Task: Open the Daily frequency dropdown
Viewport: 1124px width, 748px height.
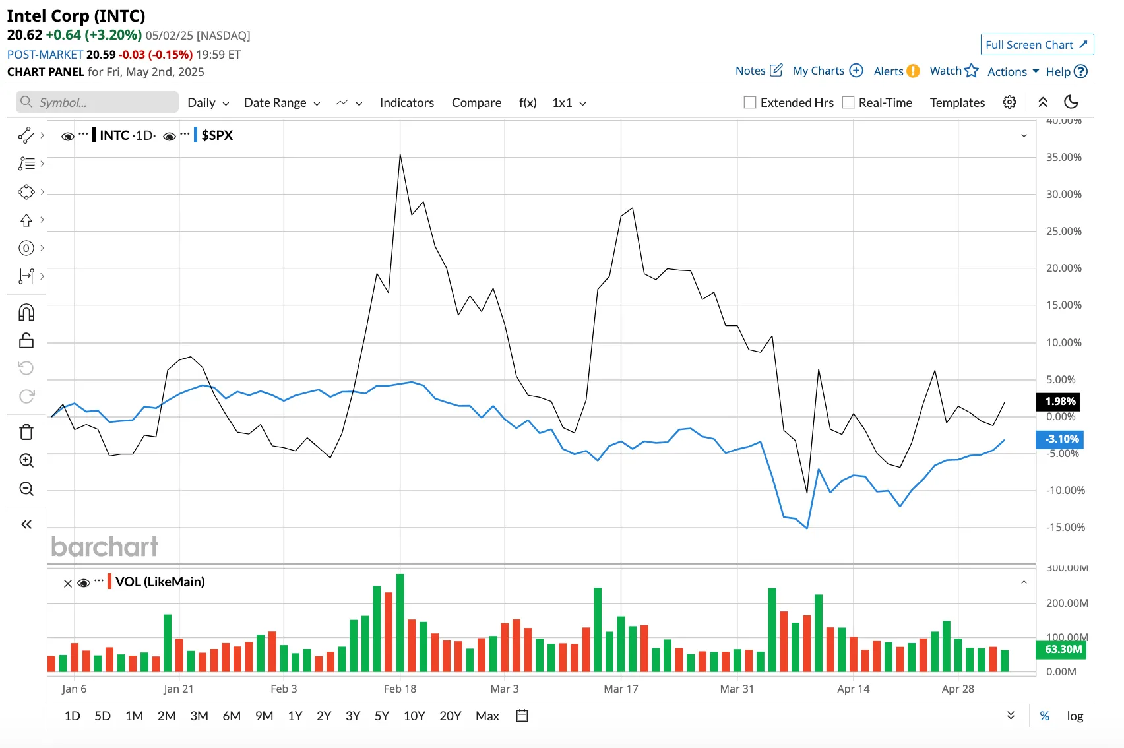Action: tap(208, 102)
